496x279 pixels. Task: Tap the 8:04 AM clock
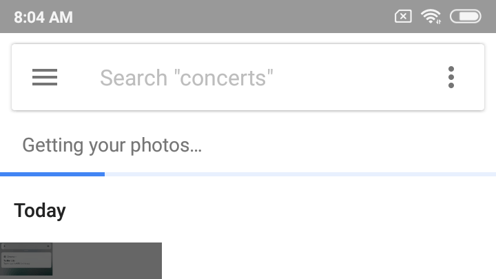click(43, 17)
